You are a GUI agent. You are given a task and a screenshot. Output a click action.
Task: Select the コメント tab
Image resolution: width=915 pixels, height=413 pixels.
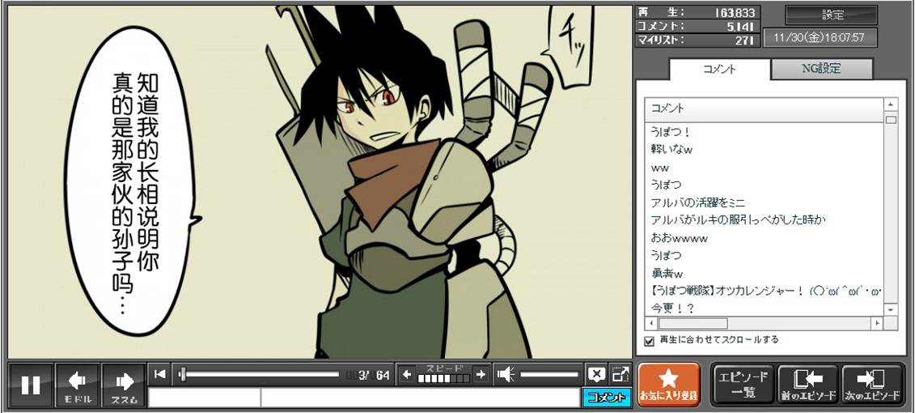pos(718,69)
